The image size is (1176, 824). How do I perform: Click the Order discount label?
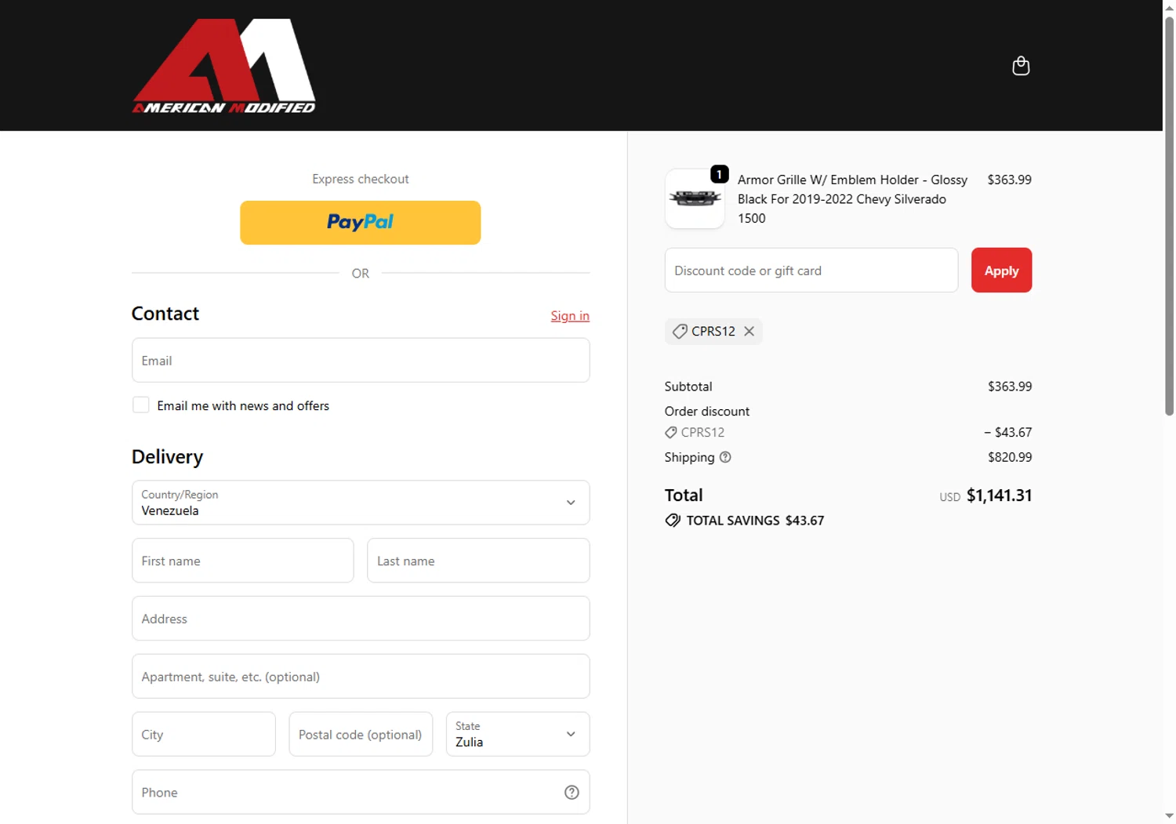coord(707,411)
